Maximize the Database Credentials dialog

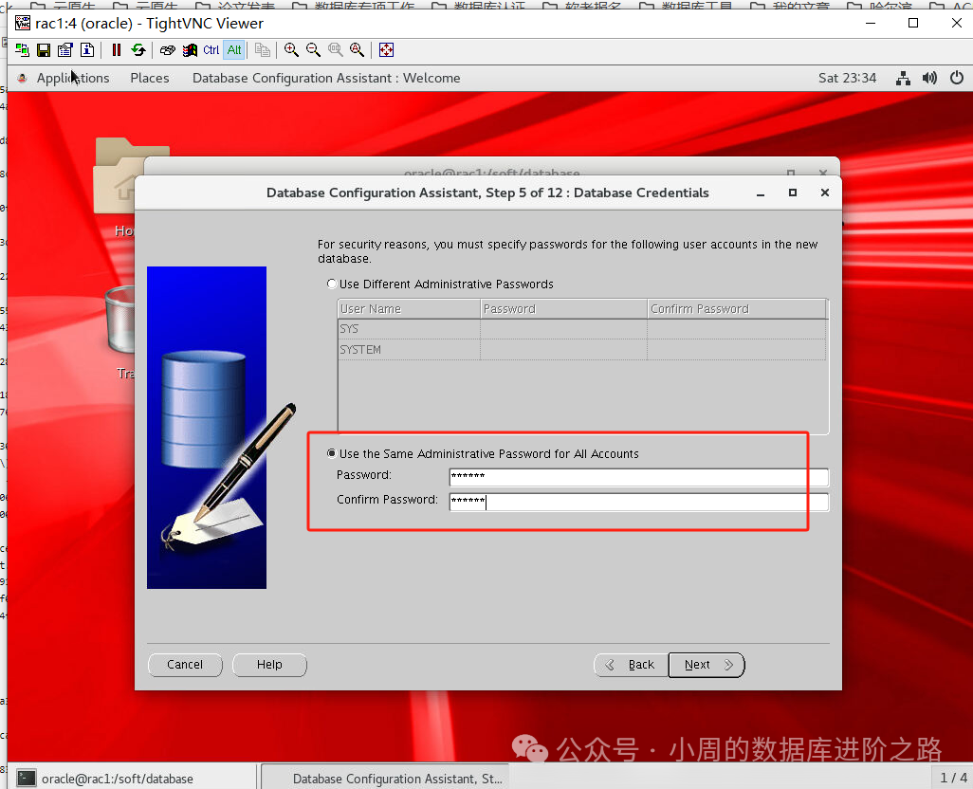(x=793, y=193)
